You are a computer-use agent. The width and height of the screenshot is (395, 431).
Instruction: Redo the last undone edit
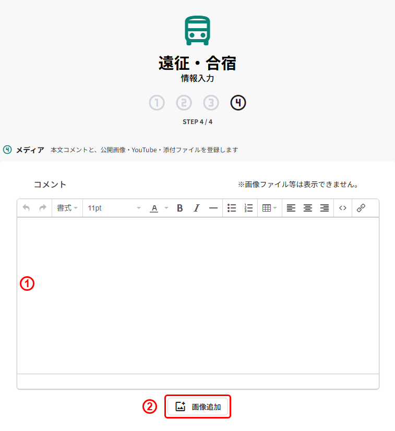pyautogui.click(x=43, y=208)
